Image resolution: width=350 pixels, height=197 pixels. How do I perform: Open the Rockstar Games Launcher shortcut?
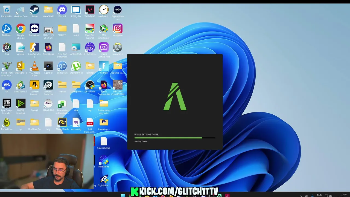(x=34, y=85)
